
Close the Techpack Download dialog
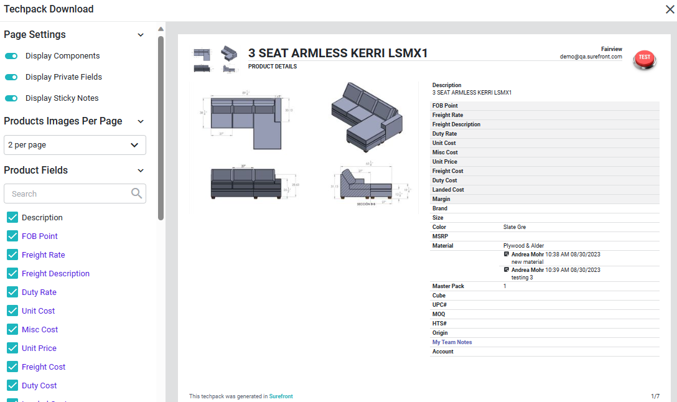(x=670, y=9)
